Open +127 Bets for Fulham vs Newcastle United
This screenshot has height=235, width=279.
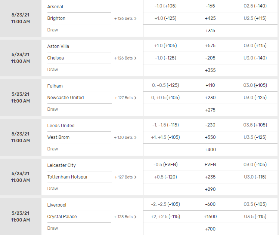point(125,98)
